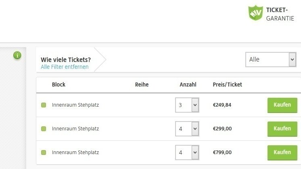Open the Alle ticket count dropdown

point(271,60)
